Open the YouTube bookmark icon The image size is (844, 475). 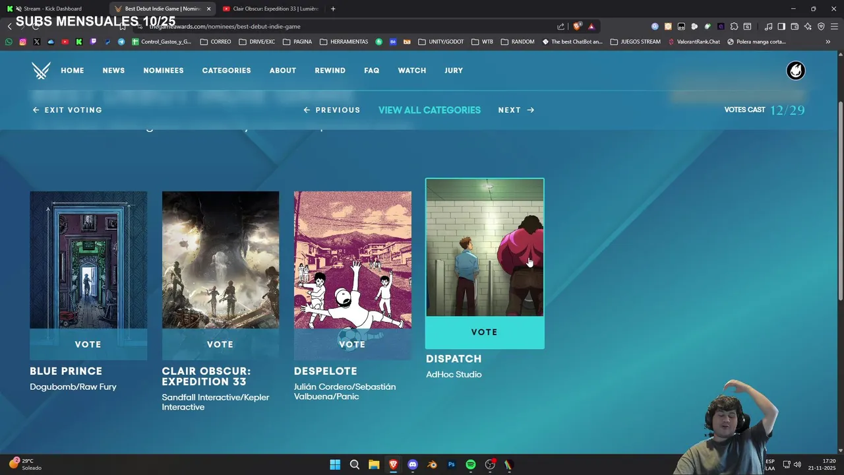(x=65, y=42)
